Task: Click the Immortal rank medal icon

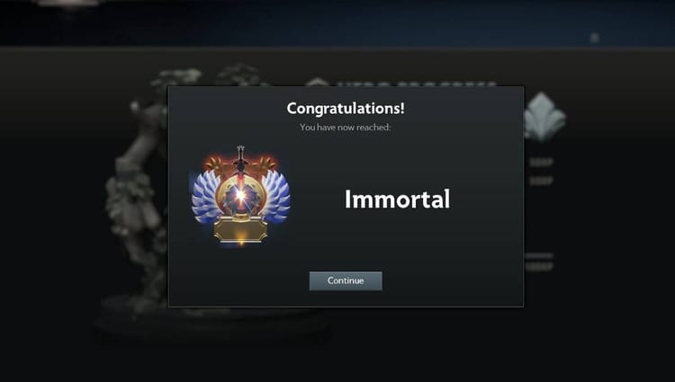Action: (x=240, y=196)
